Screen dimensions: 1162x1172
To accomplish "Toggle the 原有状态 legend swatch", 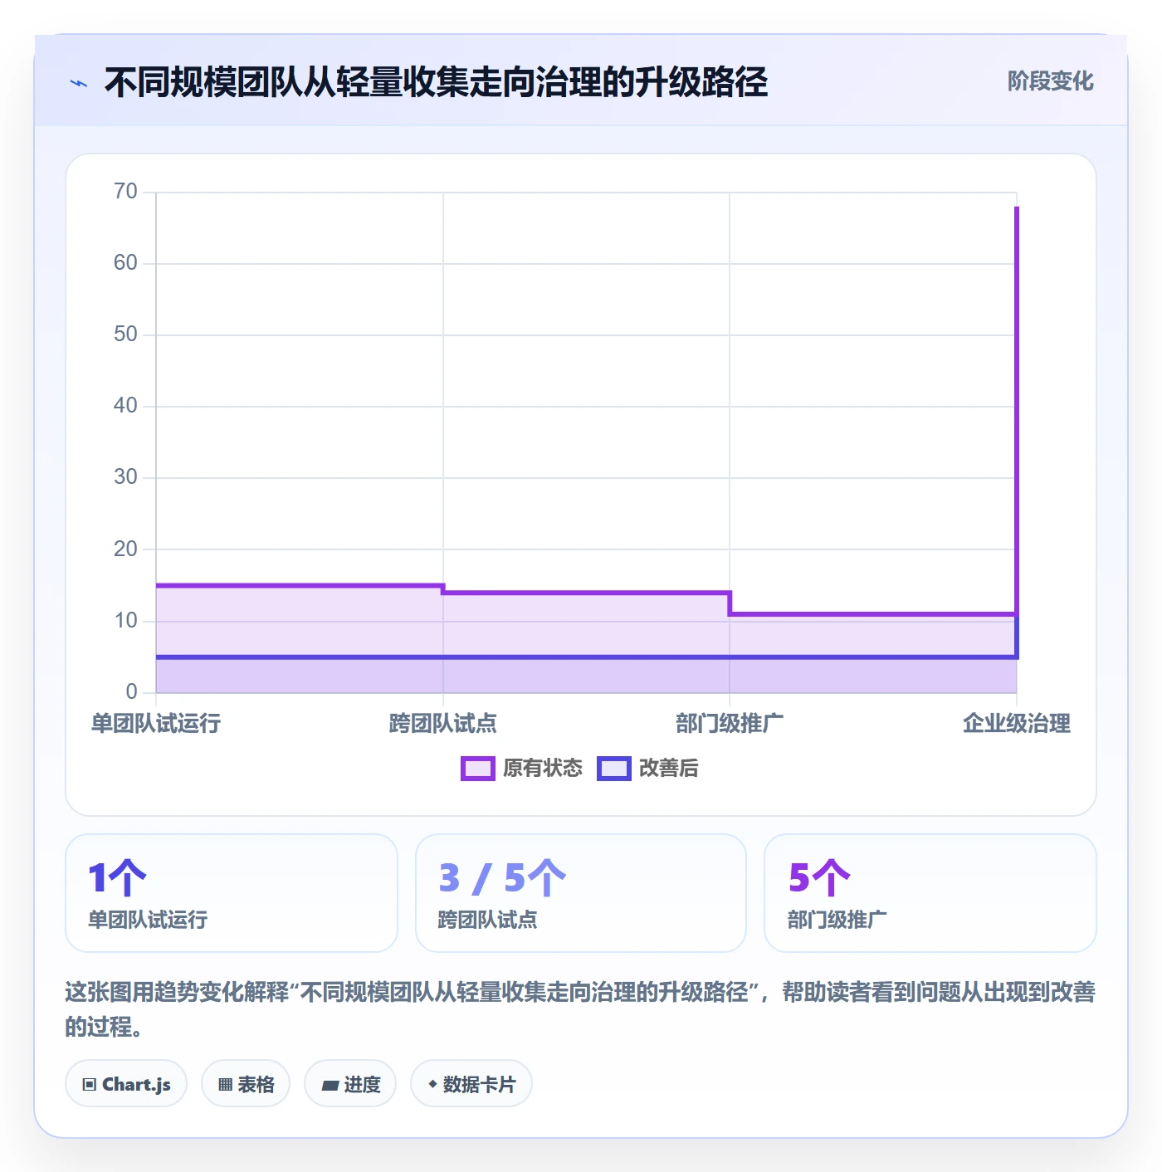I will point(477,769).
